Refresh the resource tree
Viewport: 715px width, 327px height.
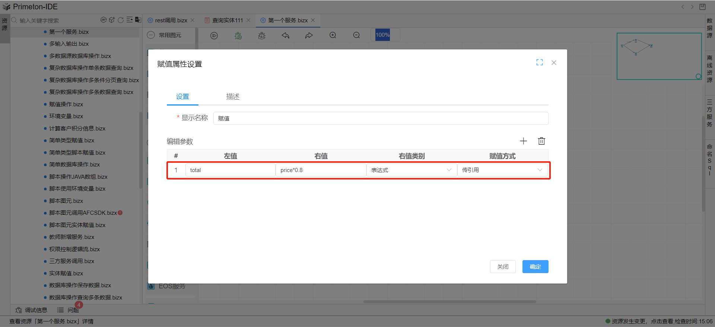pyautogui.click(x=120, y=20)
